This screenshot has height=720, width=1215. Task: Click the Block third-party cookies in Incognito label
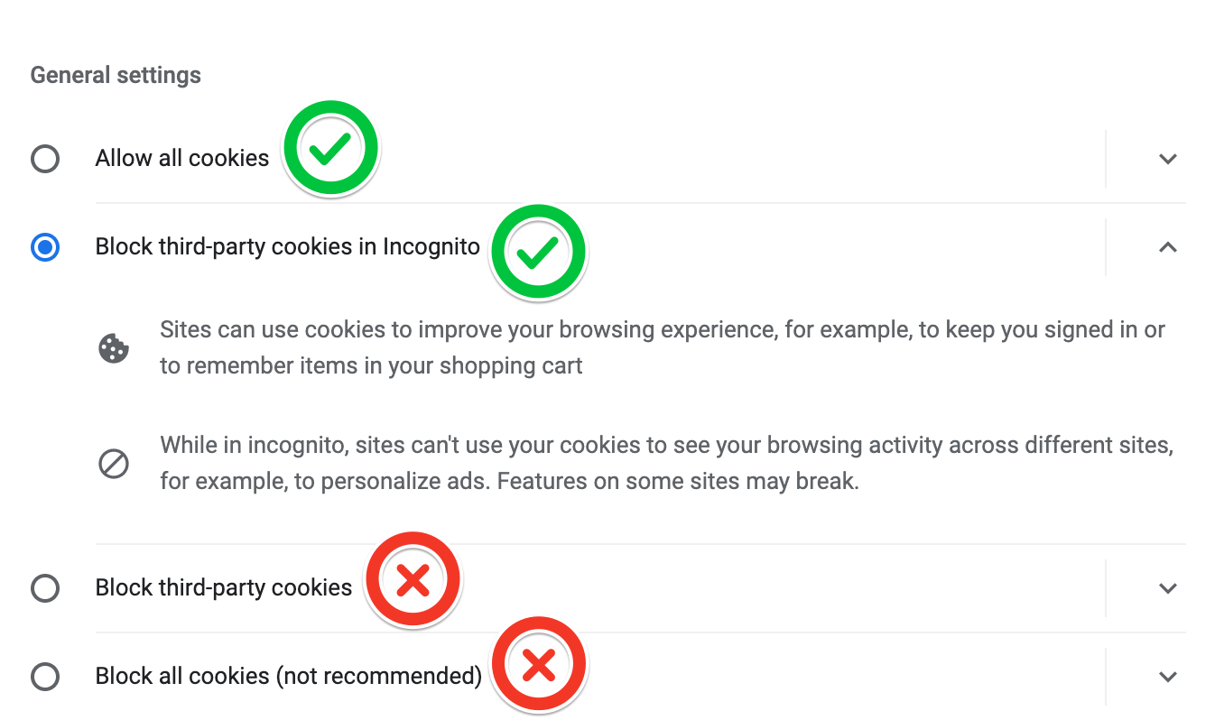288,247
